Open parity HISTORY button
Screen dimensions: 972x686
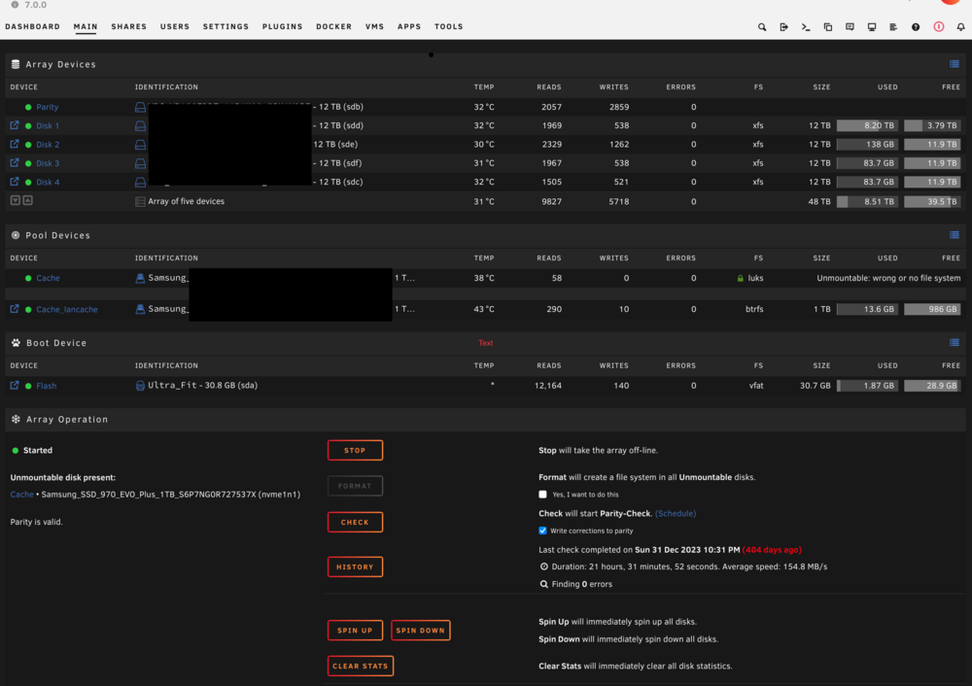click(355, 567)
